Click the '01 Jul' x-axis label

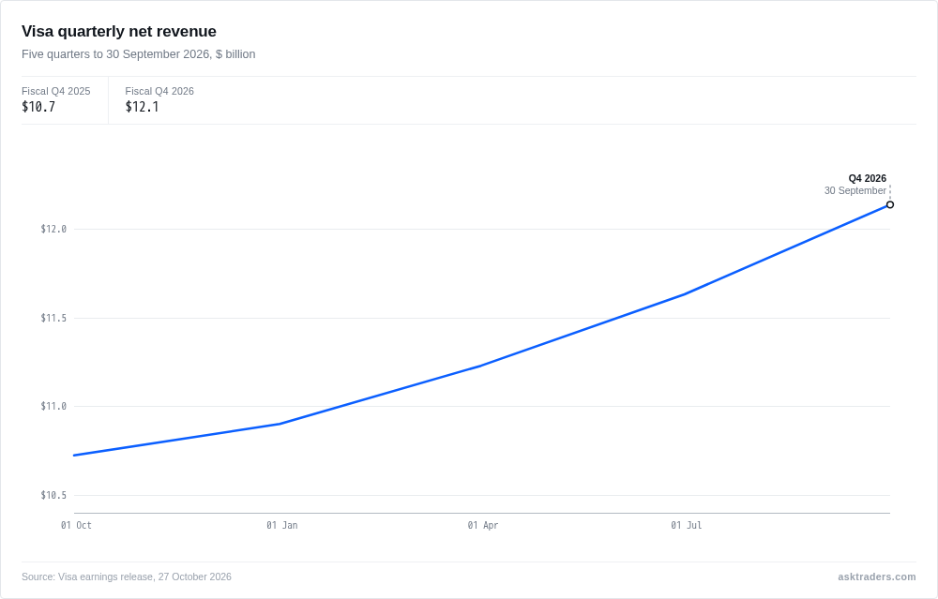coord(687,526)
